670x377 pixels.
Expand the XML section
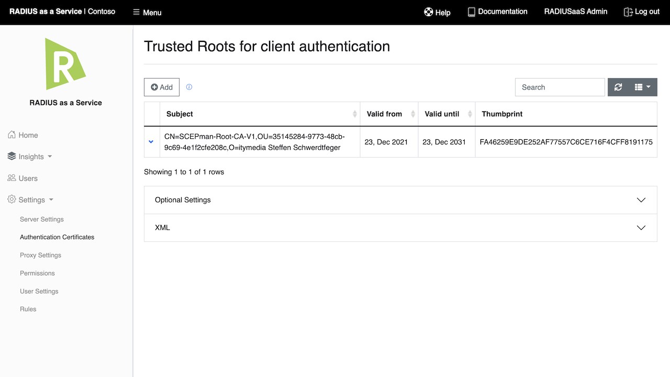pyautogui.click(x=400, y=228)
